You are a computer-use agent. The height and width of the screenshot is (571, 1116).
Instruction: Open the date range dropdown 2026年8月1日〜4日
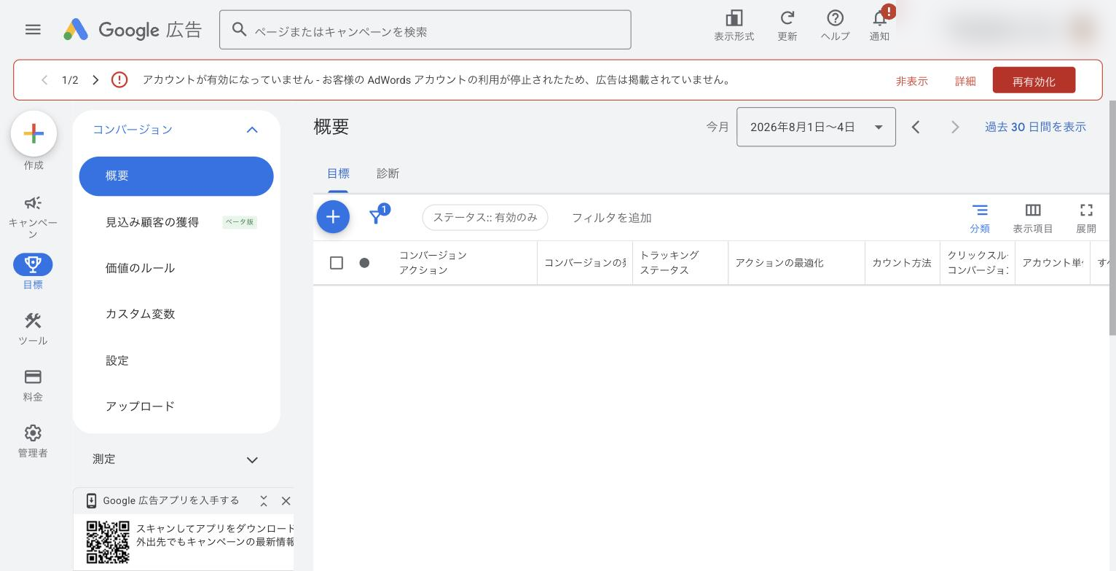coord(816,127)
